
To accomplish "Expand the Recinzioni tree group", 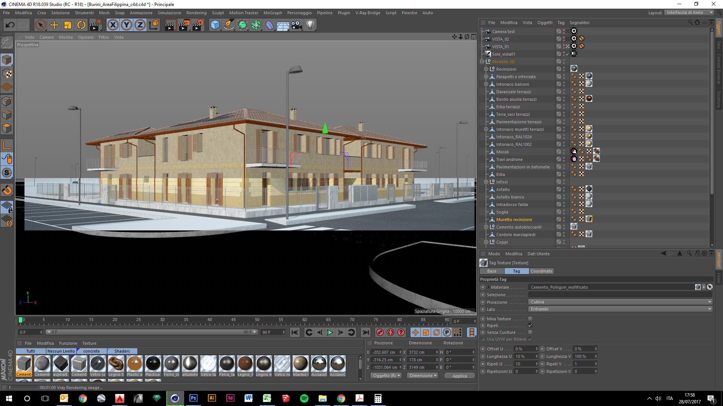I will 486,69.
